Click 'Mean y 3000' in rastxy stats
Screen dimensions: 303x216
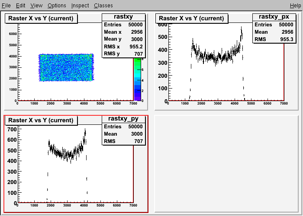123,39
